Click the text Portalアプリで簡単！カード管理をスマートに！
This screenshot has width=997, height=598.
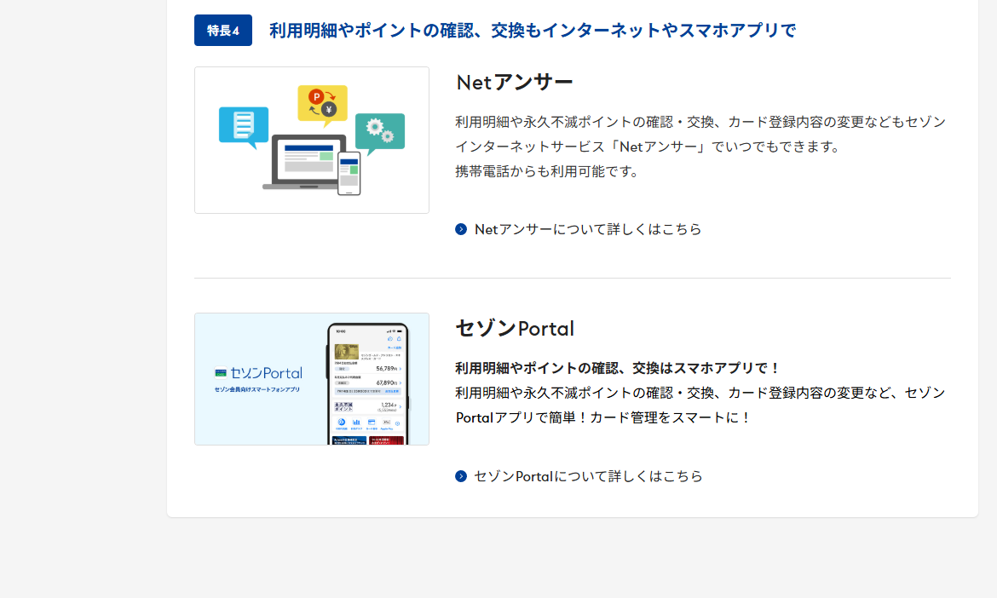click(603, 417)
